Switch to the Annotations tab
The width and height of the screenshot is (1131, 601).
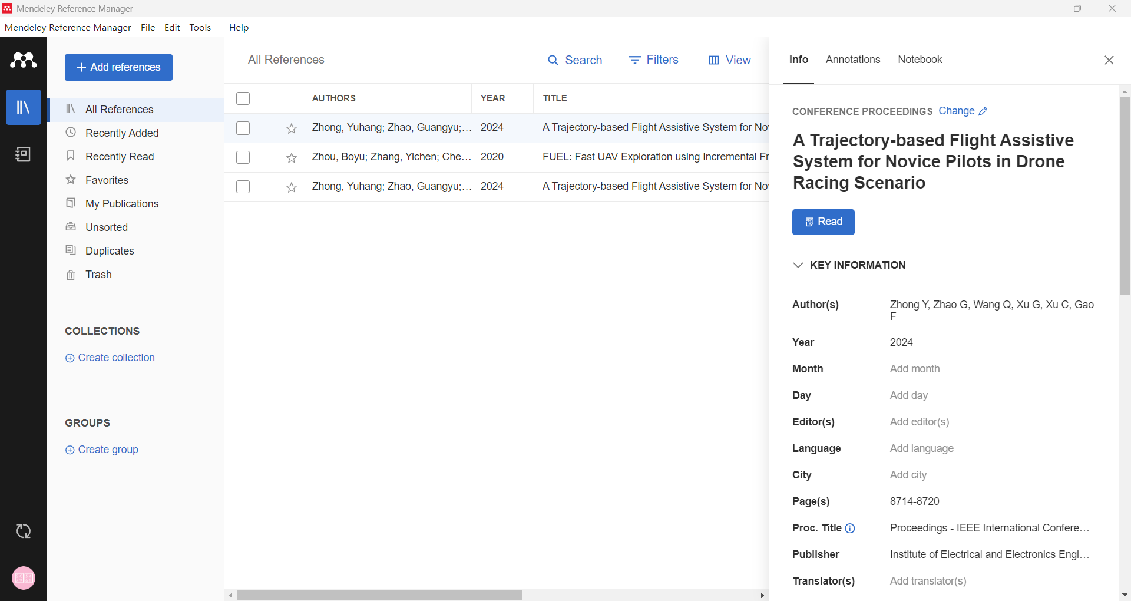point(853,60)
